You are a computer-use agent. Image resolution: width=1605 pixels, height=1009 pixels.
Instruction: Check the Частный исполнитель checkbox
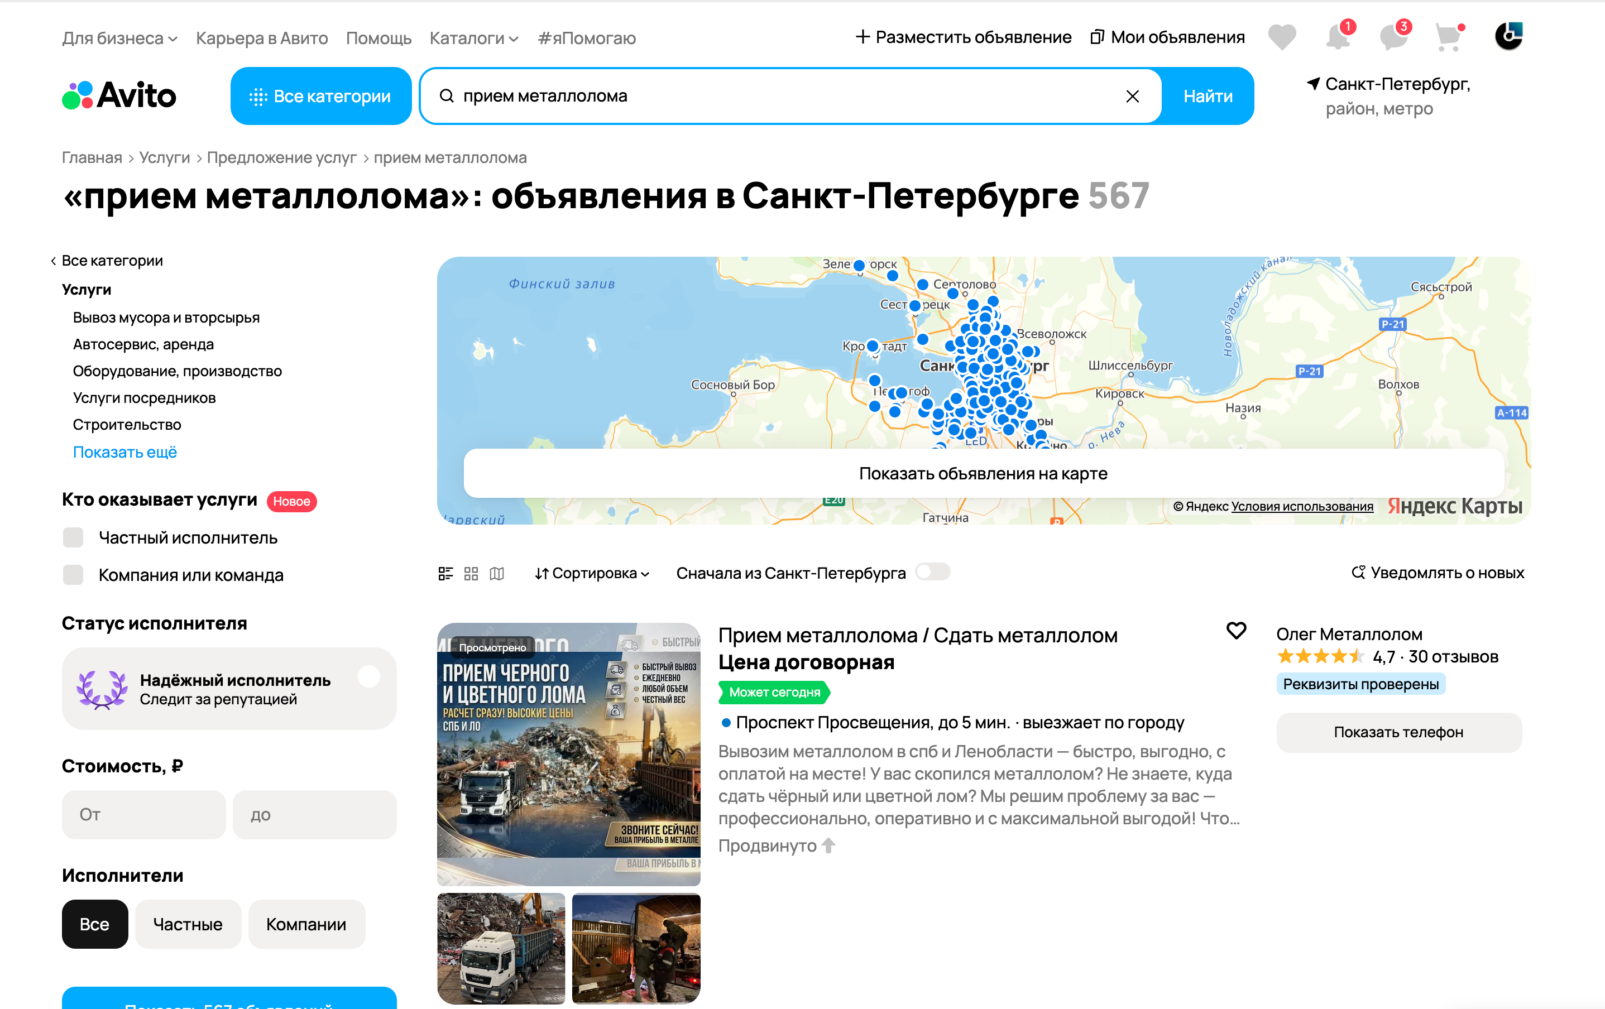[x=73, y=537]
